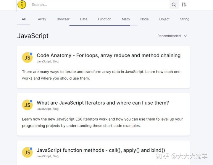
Task: Switch to the Browser tab
Action: tap(63, 19)
